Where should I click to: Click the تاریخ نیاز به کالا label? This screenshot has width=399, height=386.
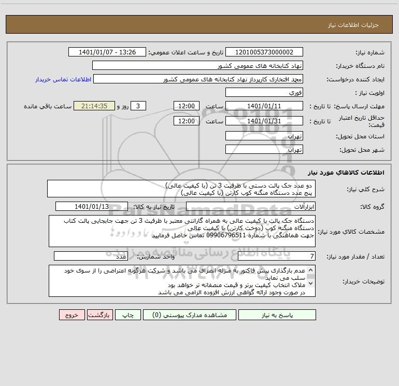coord(154,207)
